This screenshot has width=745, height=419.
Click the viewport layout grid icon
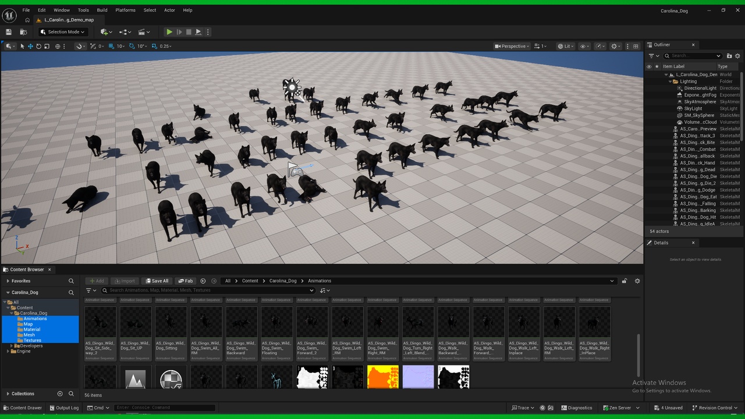pos(635,46)
